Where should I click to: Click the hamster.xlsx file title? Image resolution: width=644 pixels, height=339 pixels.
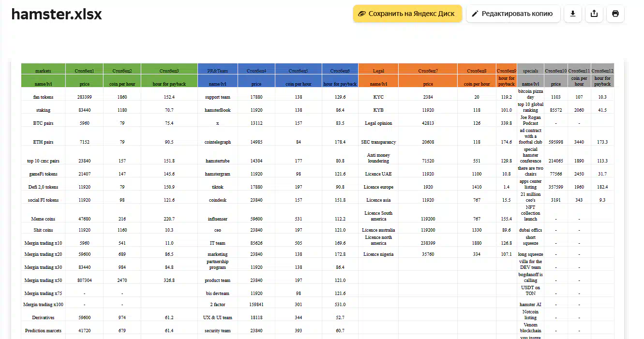pyautogui.click(x=57, y=15)
